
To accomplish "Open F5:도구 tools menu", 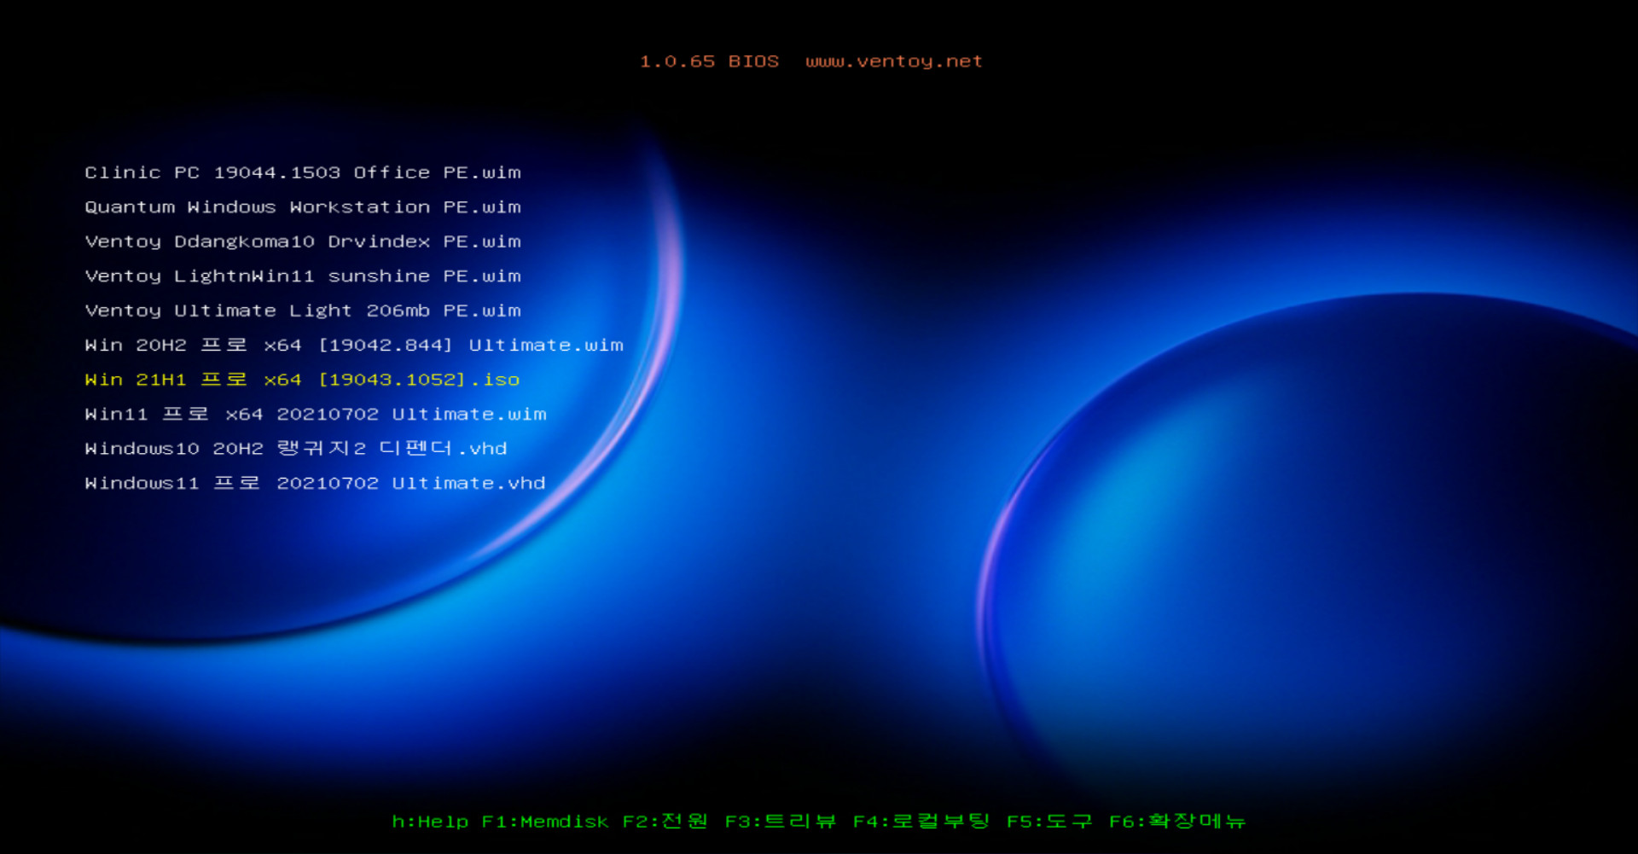I will [1049, 821].
